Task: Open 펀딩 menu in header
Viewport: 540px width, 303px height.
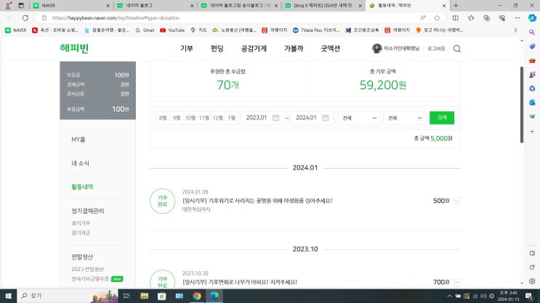Action: 217,49
